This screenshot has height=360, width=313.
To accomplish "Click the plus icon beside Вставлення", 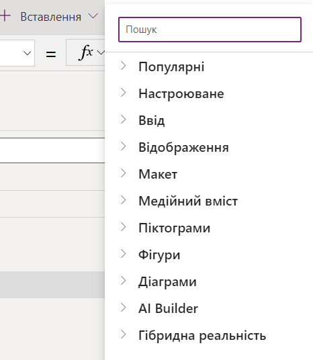I will coord(5,16).
